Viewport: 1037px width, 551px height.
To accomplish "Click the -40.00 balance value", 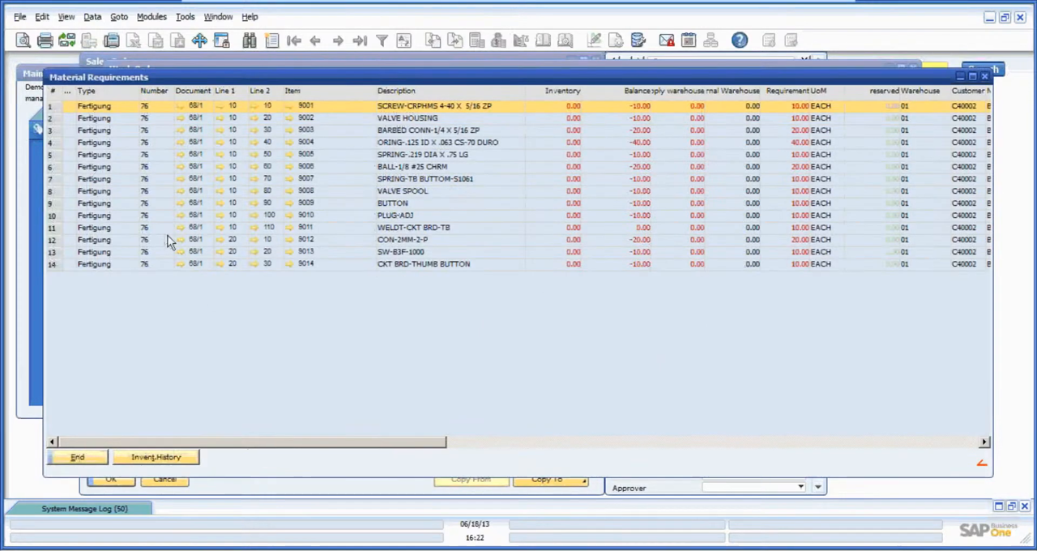I will coord(640,143).
